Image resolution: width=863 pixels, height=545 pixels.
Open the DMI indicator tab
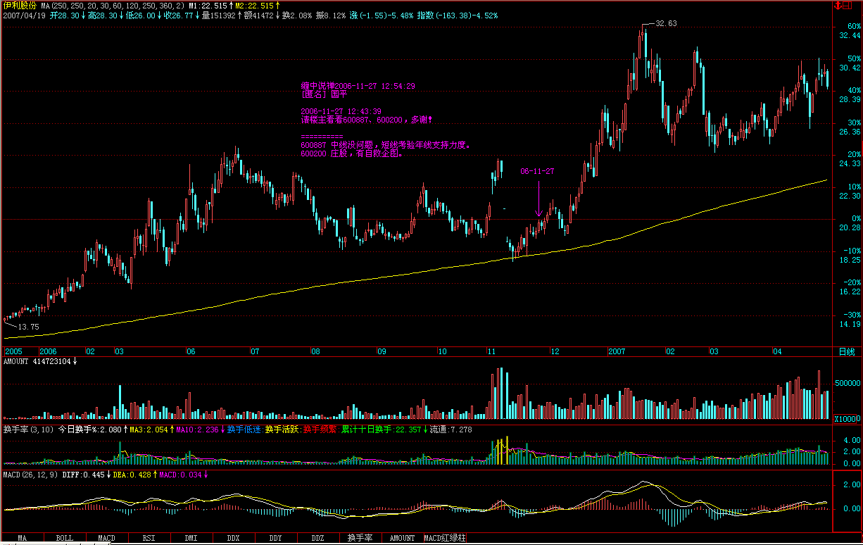191,538
